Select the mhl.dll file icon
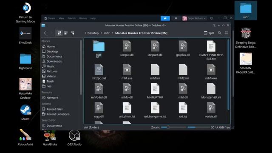This screenshot has width=272, height=153. click(183, 89)
